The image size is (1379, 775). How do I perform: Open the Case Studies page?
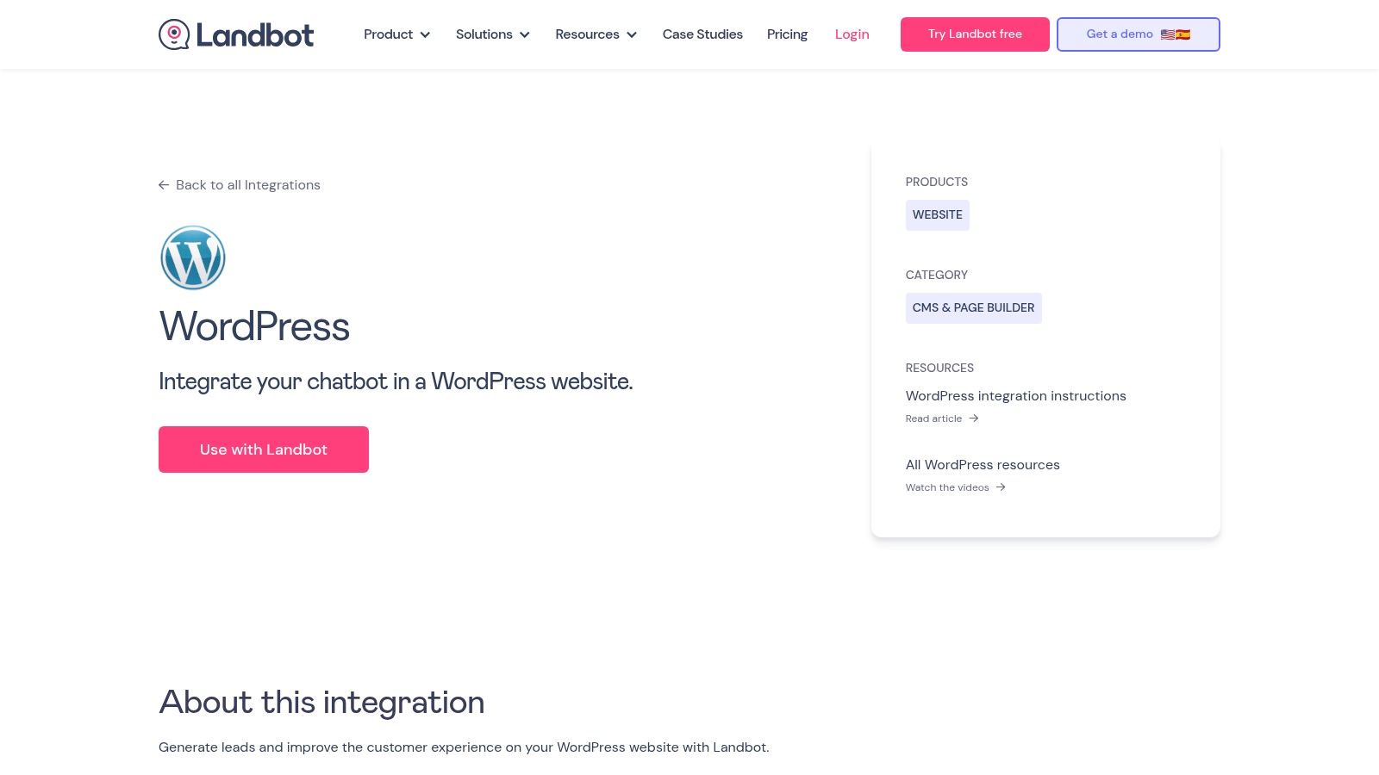click(702, 34)
